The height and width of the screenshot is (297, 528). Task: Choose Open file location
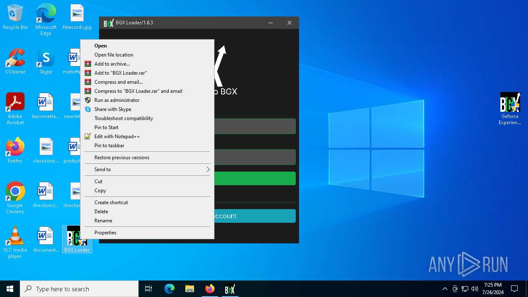(147, 55)
